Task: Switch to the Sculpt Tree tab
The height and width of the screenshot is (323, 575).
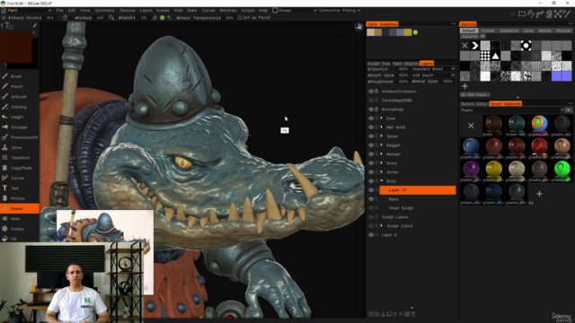Action: pos(379,64)
